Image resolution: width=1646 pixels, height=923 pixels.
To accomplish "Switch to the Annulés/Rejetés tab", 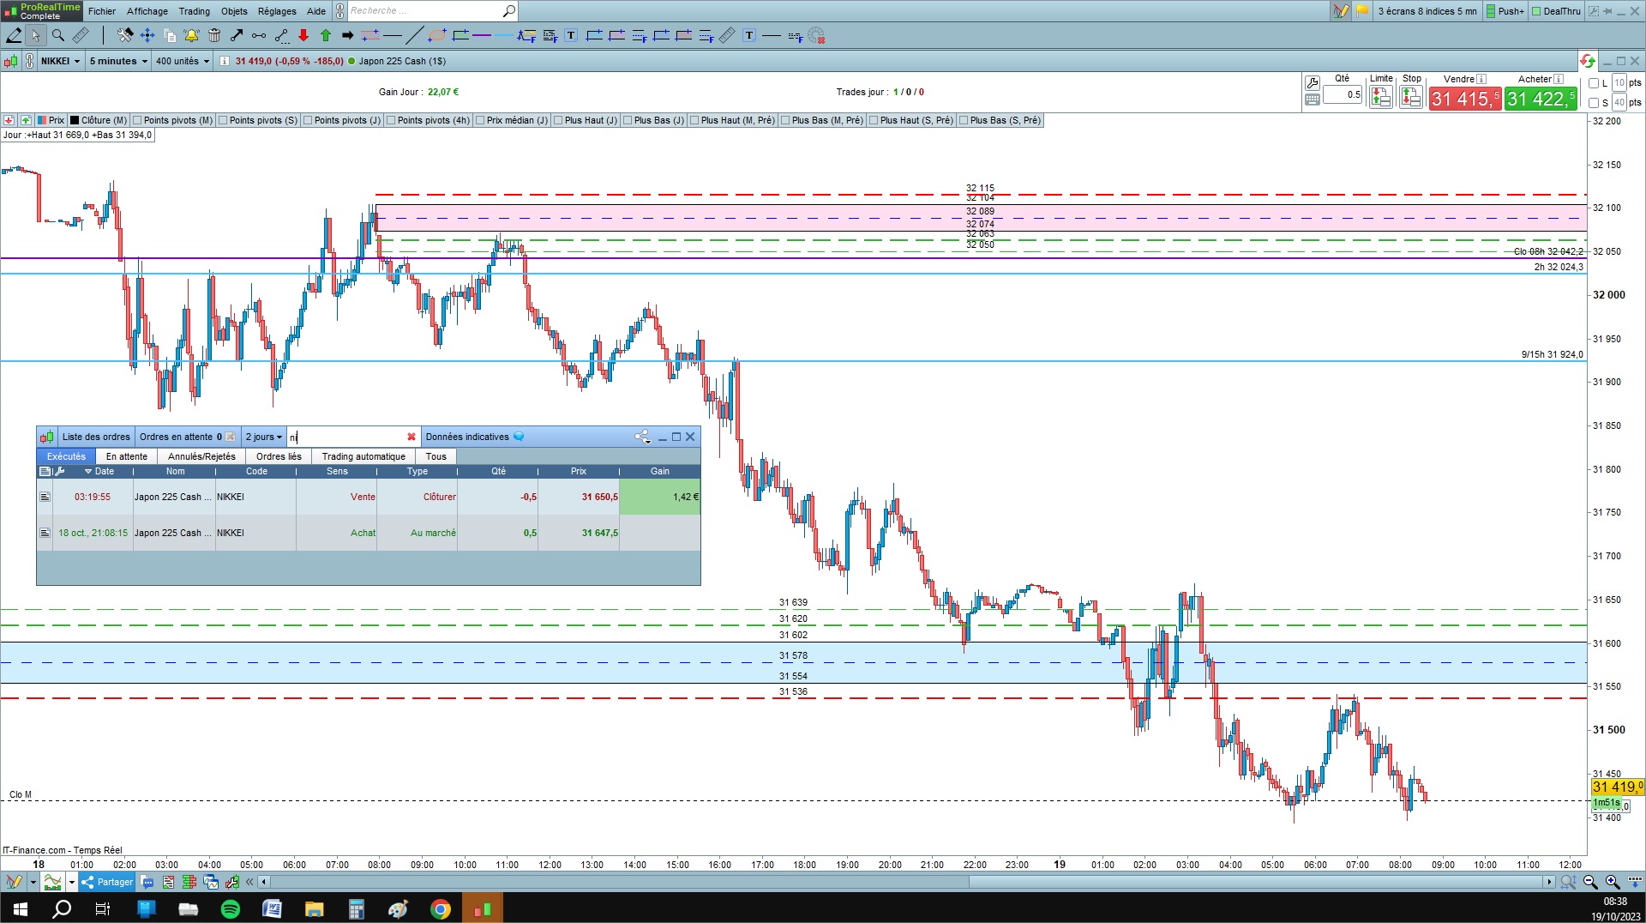I will (201, 456).
